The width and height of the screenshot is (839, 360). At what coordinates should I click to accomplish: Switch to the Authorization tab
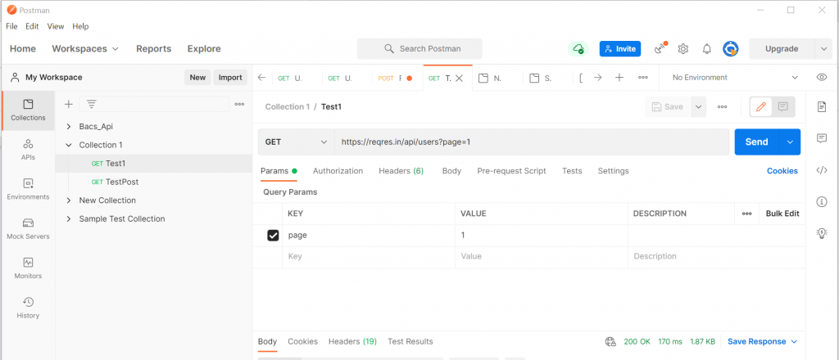pyautogui.click(x=338, y=171)
